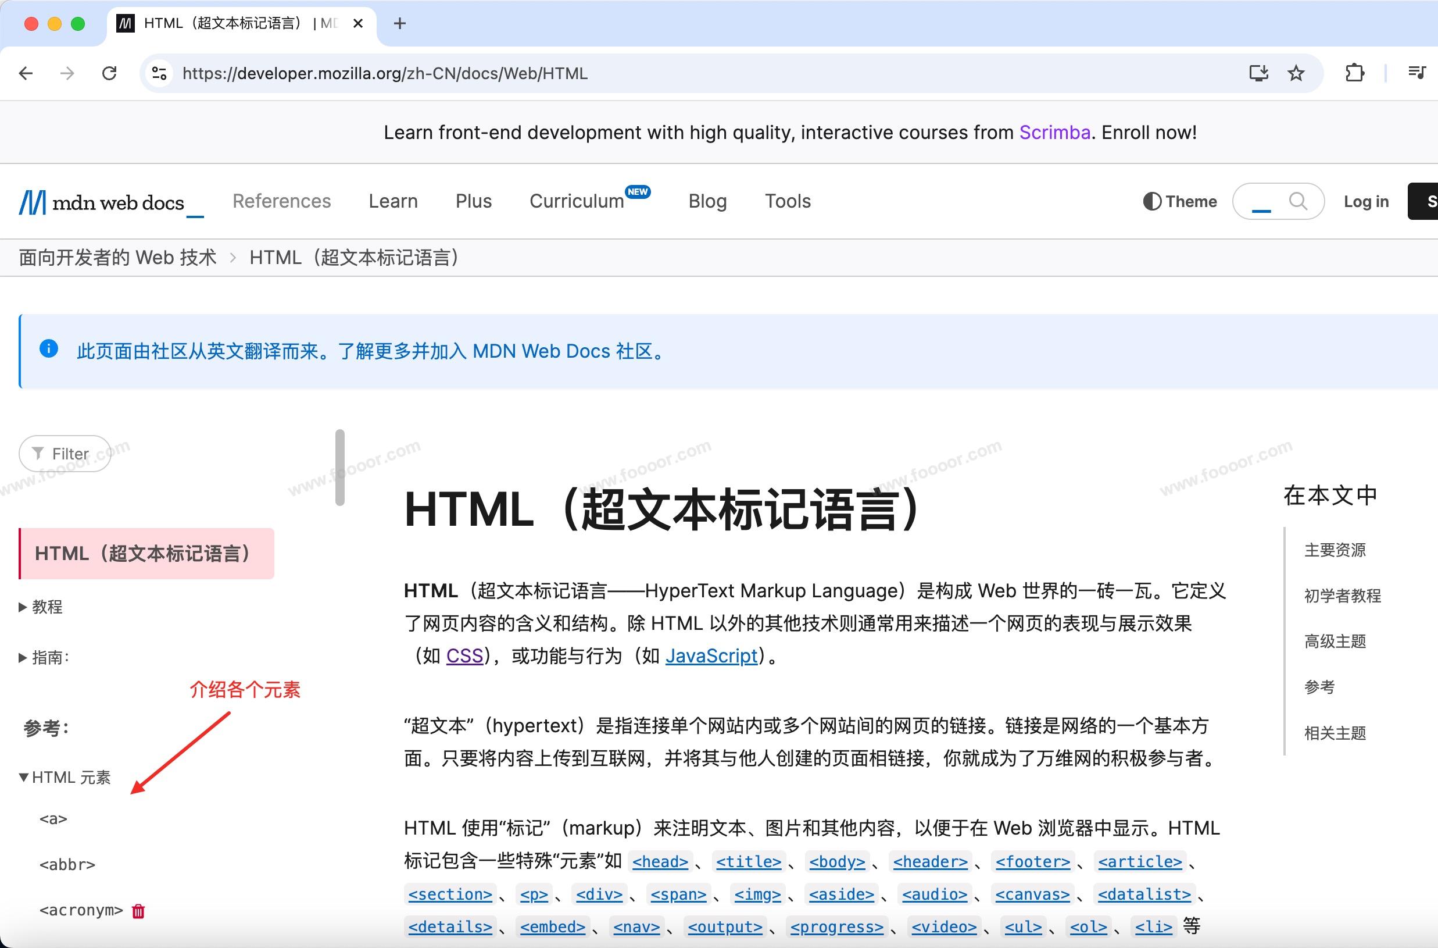Screen dimensions: 1438x948
Task: Open the Curriculum menu item
Action: 577,201
